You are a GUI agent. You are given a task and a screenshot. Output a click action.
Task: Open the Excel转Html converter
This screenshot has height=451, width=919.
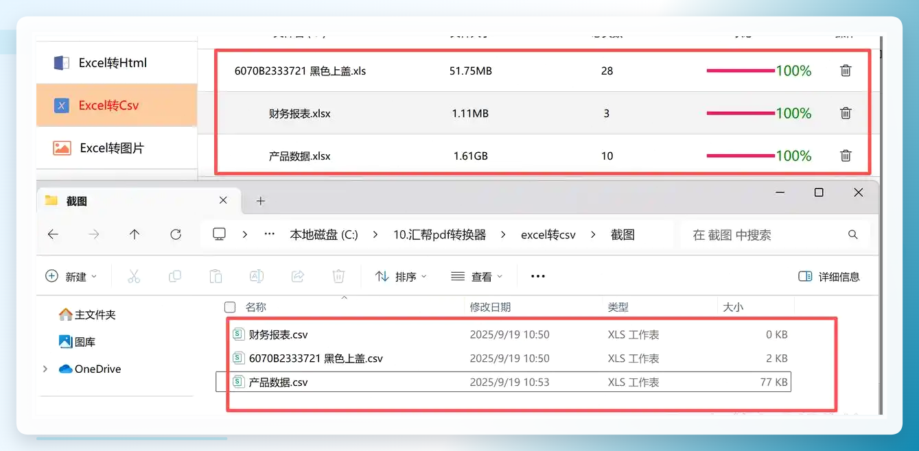(x=117, y=63)
